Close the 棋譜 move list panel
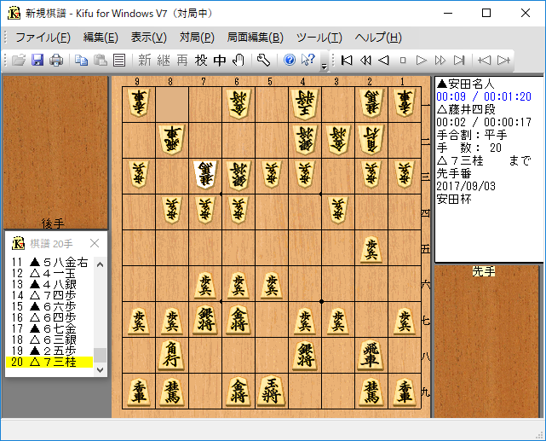The height and width of the screenshot is (441, 546). [x=95, y=243]
